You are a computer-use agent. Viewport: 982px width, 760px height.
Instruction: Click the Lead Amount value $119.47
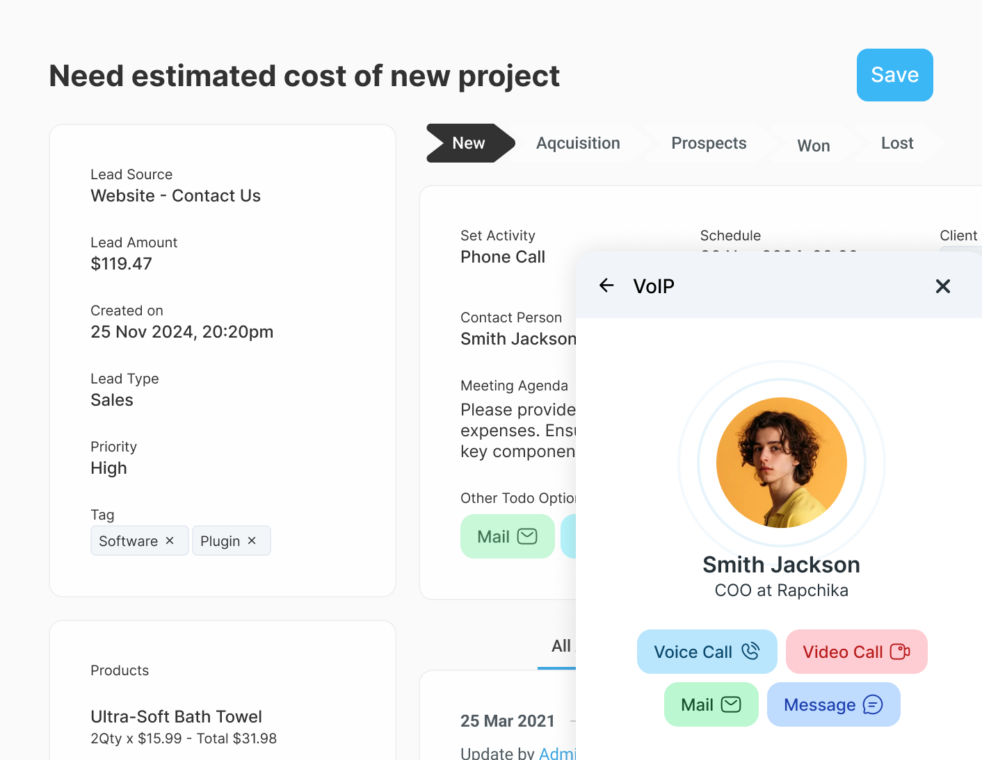[121, 264]
